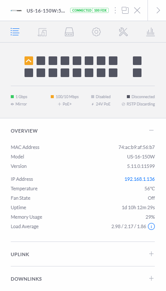The width and height of the screenshot is (166, 291).
Task: Open the gear Config tab
Action: coord(96,32)
